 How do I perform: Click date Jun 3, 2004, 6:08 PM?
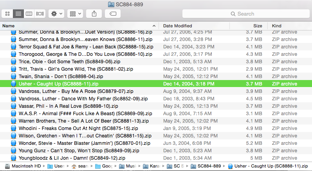pyautogui.click(x=187, y=143)
